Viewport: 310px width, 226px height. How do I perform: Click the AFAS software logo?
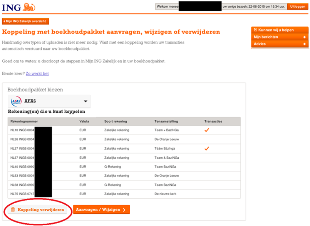point(16,101)
